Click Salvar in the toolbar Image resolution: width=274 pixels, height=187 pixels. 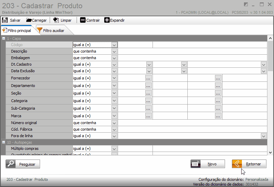pyautogui.click(x=11, y=20)
